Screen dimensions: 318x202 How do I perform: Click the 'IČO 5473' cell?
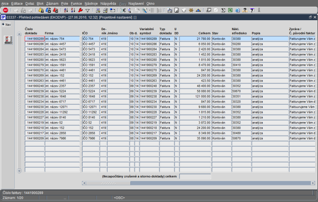coord(91,49)
